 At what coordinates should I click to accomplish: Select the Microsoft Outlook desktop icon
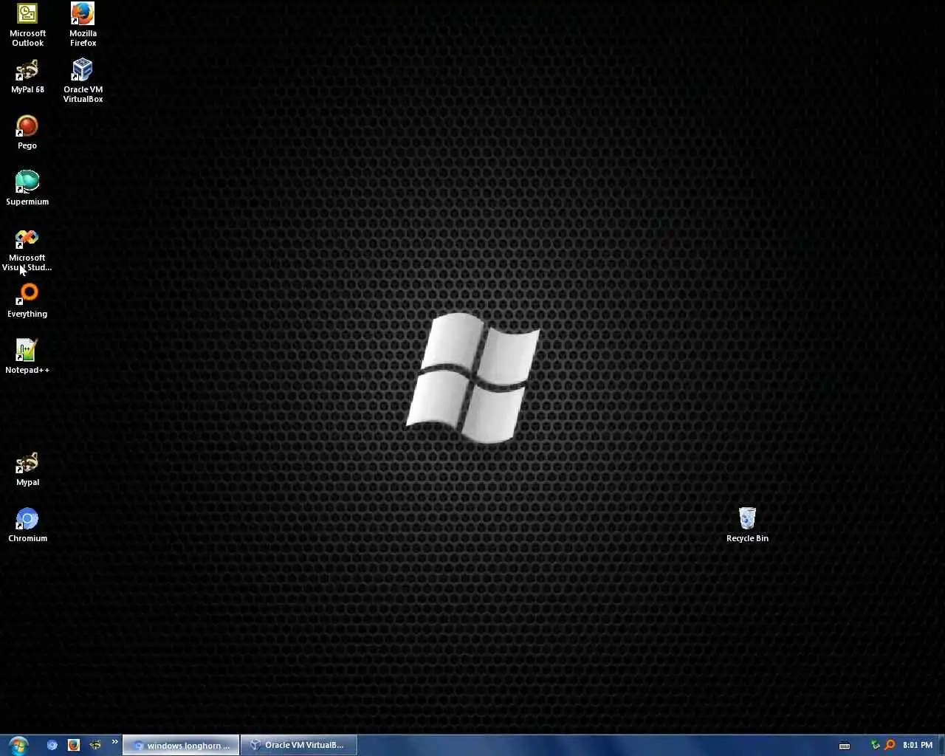27,24
